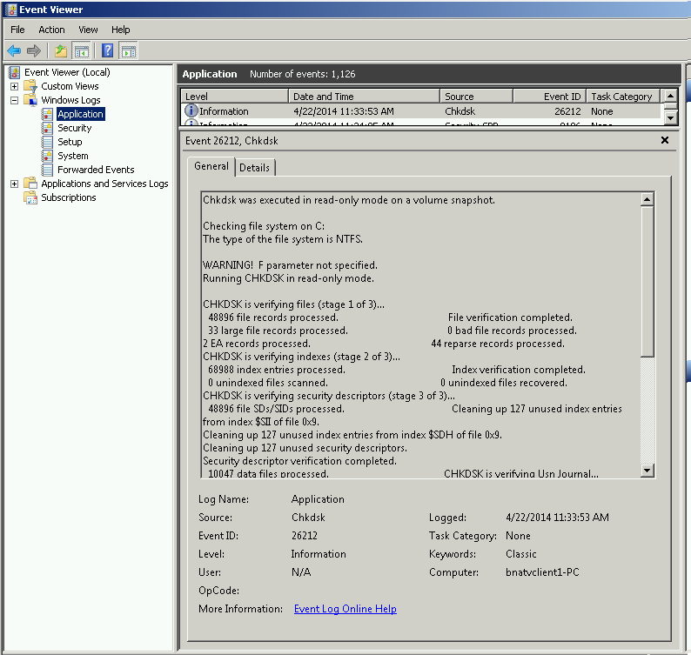Open the View menu
The height and width of the screenshot is (655, 691).
88,30
